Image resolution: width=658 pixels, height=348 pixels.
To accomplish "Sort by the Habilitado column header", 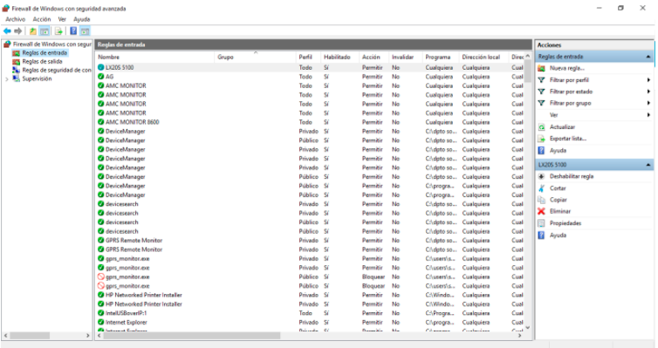I will (340, 57).
